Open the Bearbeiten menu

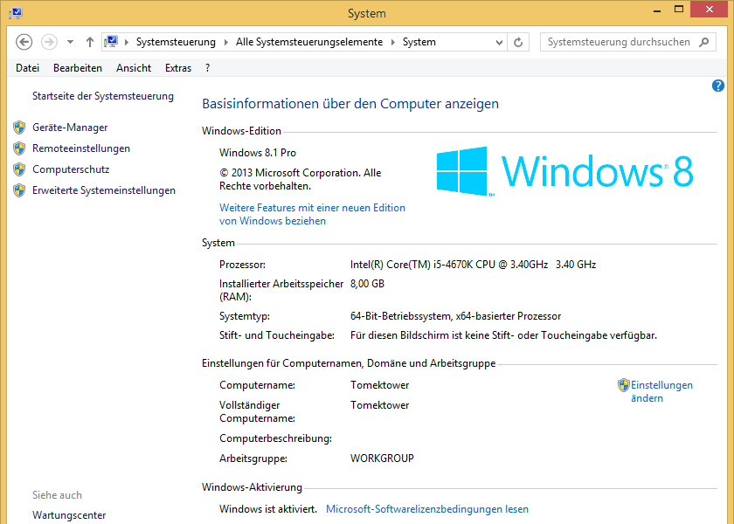click(78, 68)
